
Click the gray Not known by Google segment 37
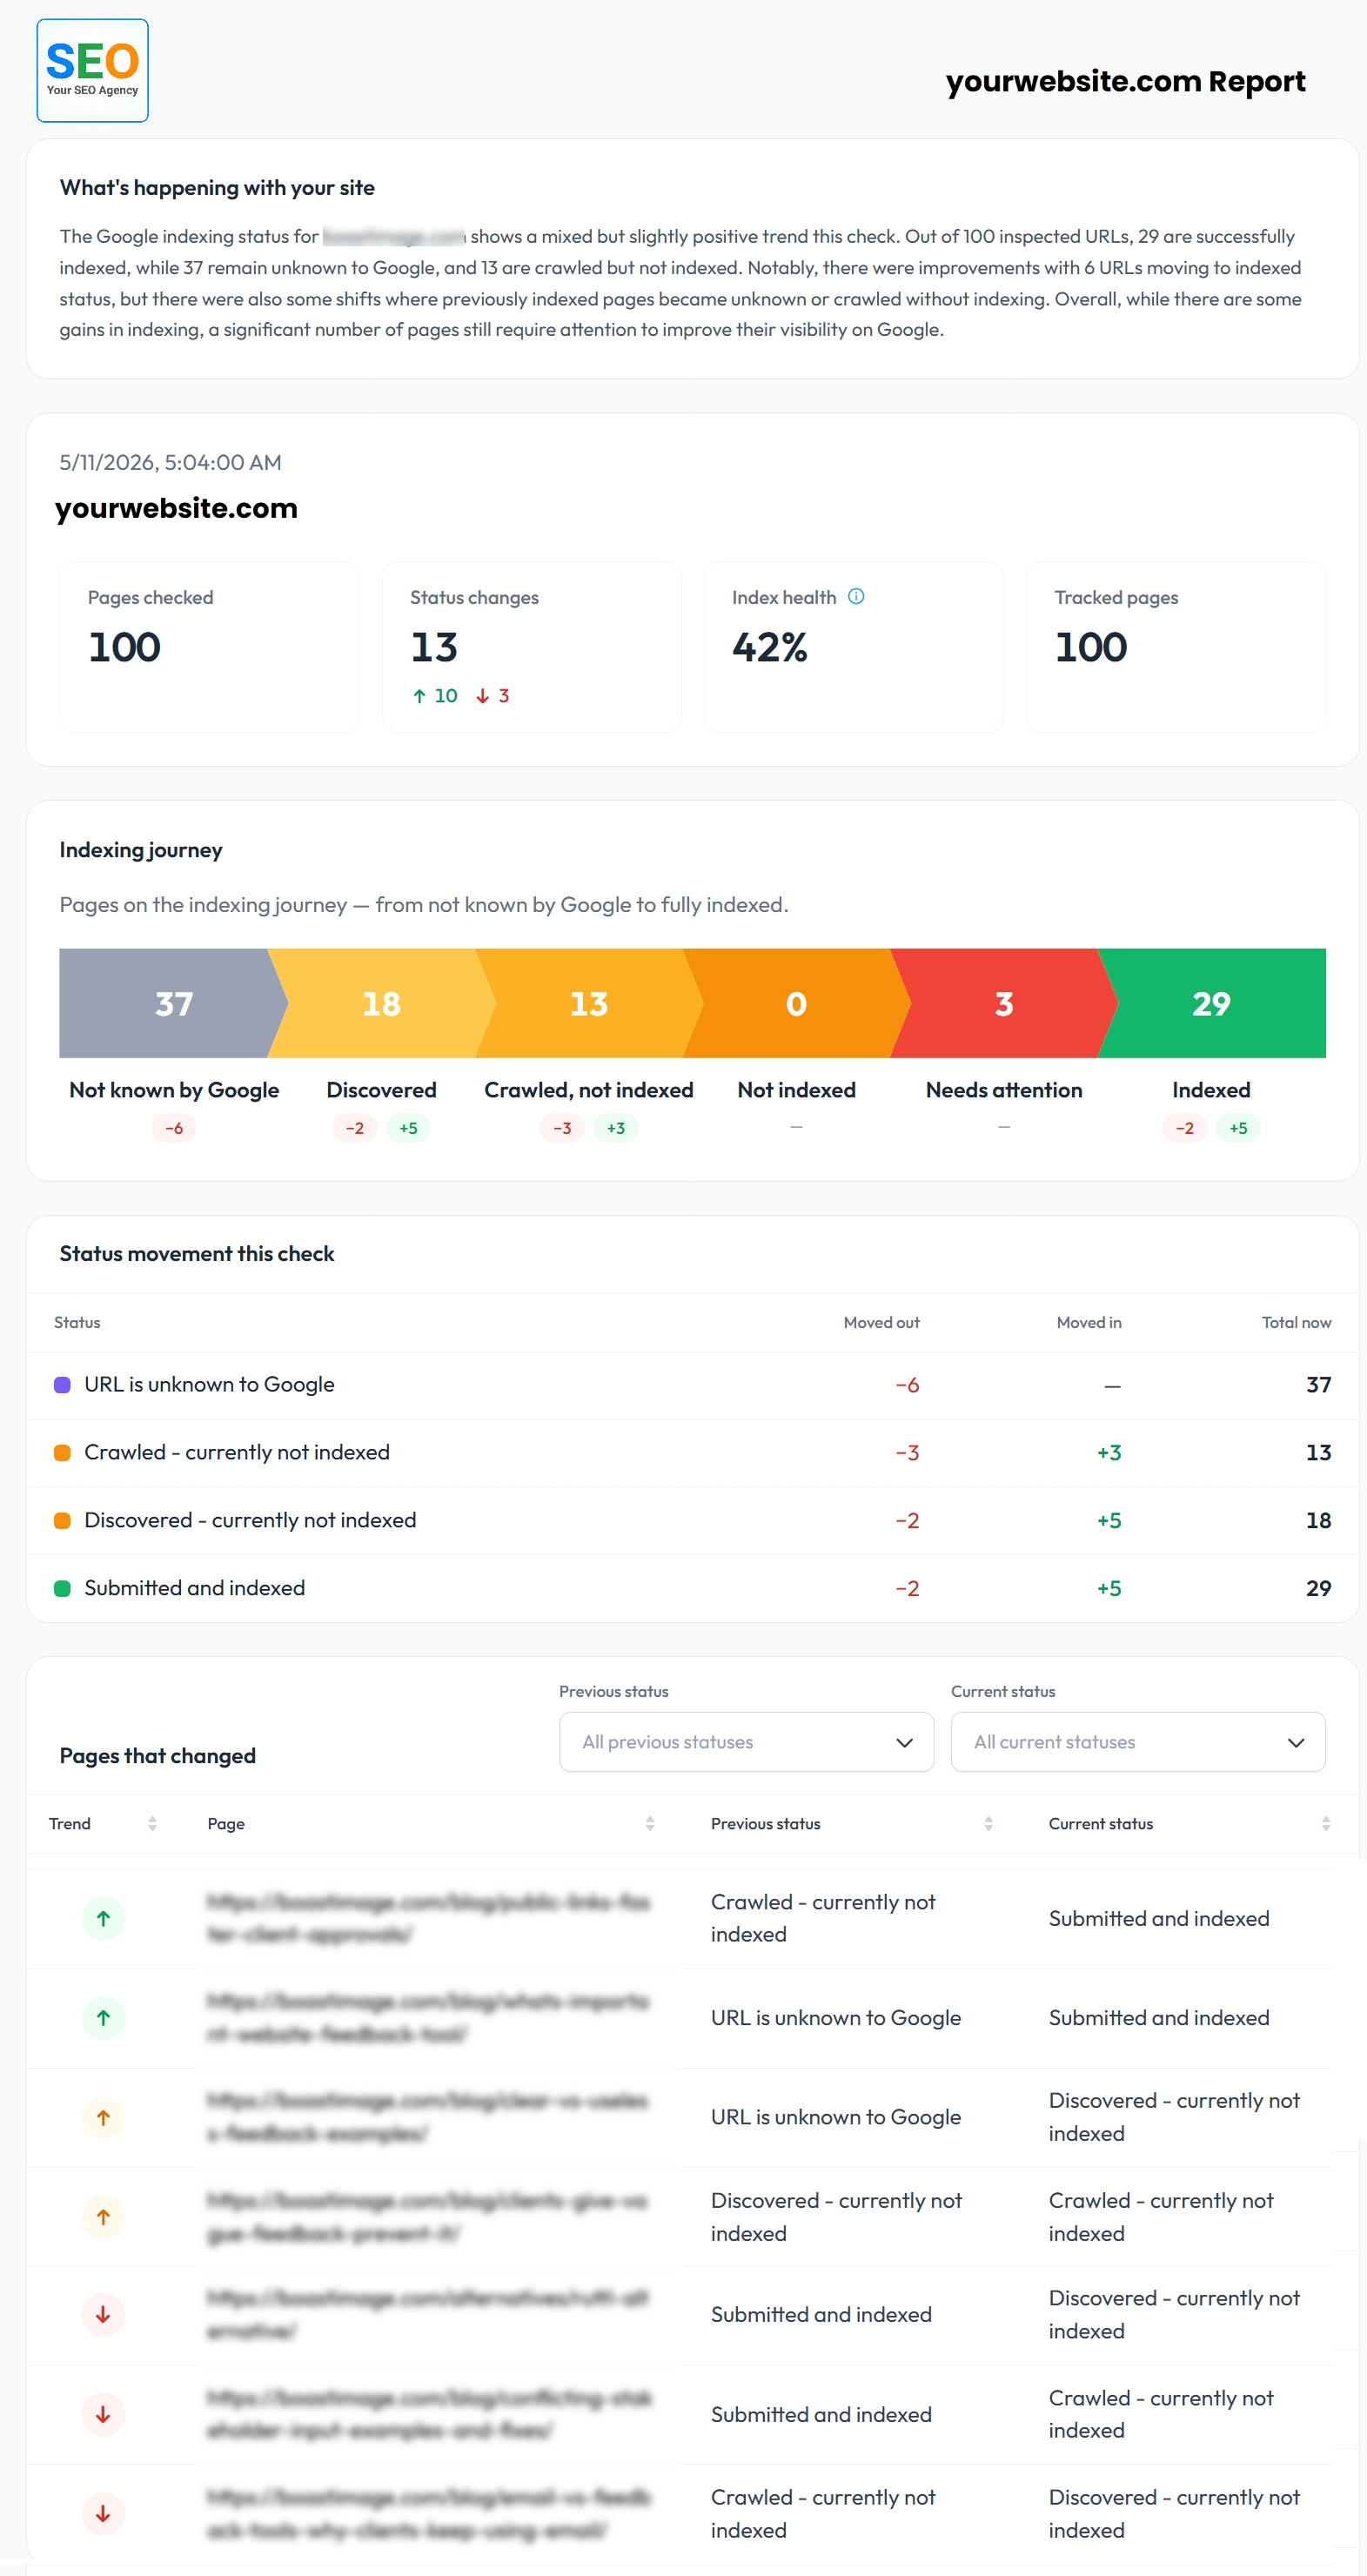point(174,1003)
